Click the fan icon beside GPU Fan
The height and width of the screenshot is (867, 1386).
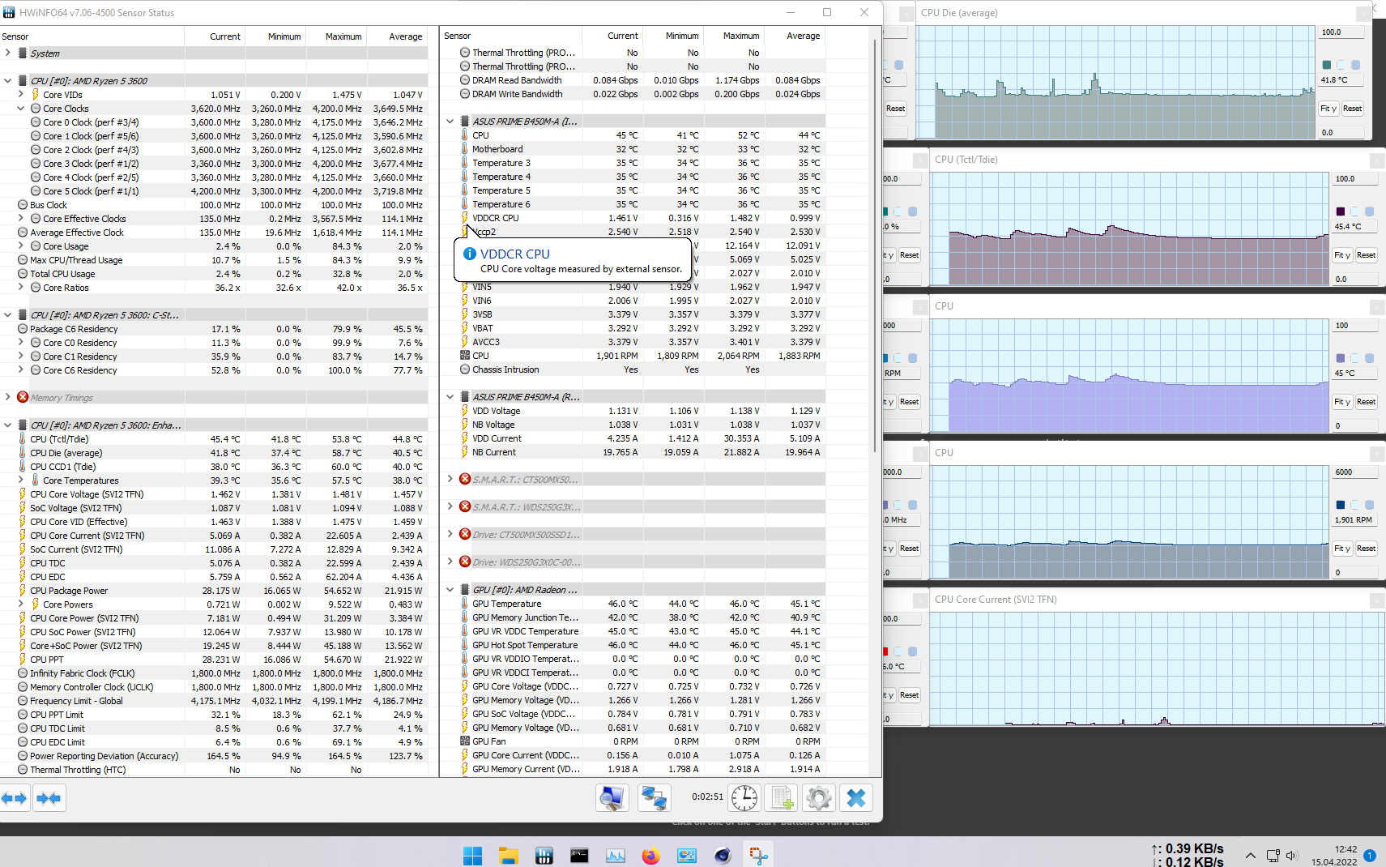(465, 741)
